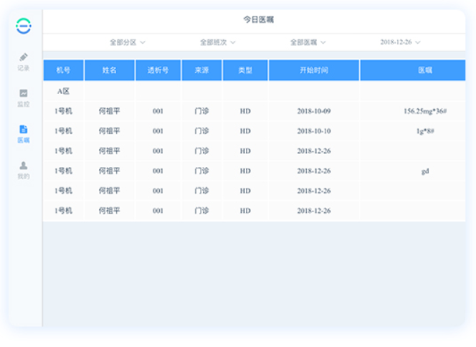Click the app logo icon in sidebar
The image size is (476, 347).
pos(24,26)
